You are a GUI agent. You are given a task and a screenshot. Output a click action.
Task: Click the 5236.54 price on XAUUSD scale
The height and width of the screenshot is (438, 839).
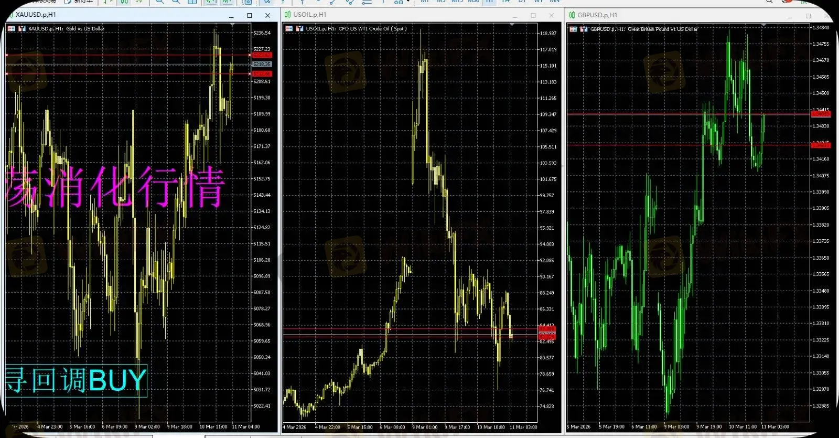click(262, 33)
